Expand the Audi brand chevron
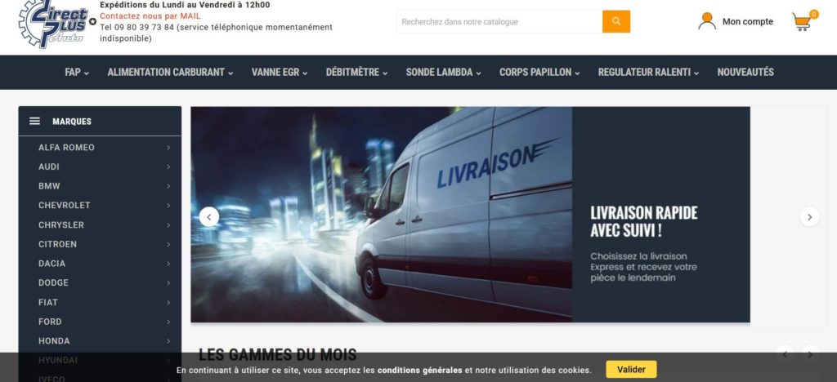This screenshot has width=837, height=382. click(168, 167)
